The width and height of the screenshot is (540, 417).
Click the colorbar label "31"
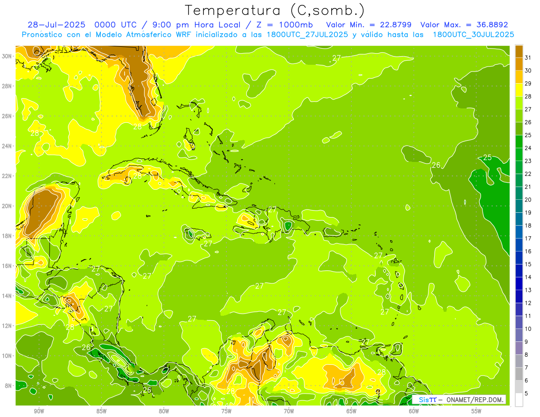point(528,58)
